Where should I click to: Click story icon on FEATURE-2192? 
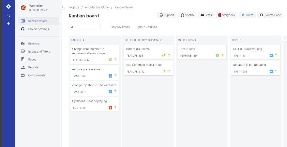pyautogui.click(x=164, y=71)
